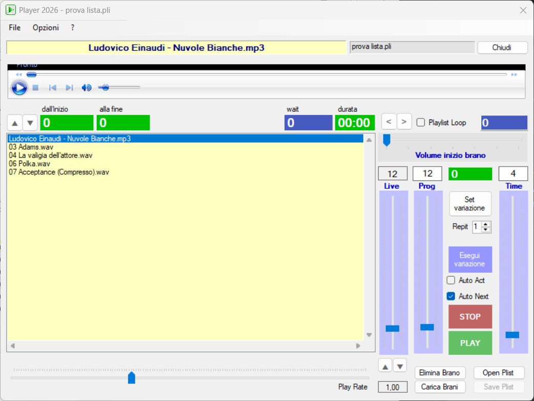Click the Set variazione button

click(470, 204)
